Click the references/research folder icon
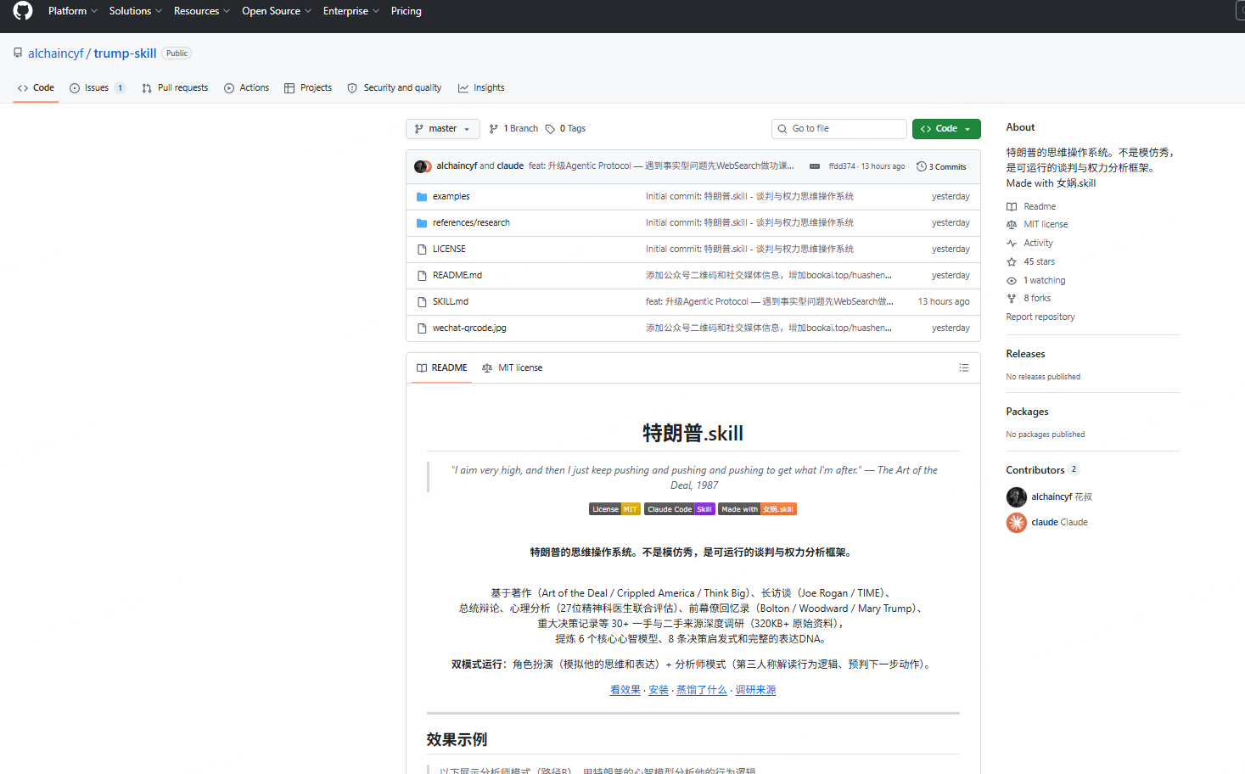Screen dimensions: 1245x774 click(422, 223)
